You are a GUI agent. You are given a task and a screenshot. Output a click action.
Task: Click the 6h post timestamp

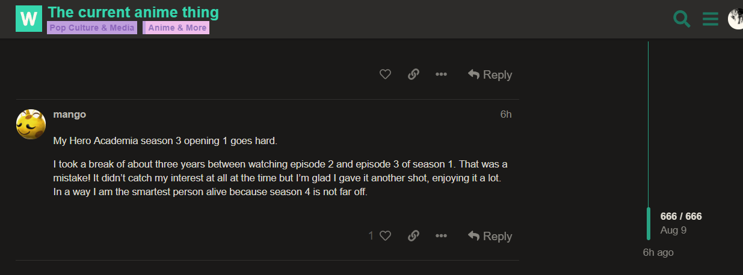(x=505, y=114)
